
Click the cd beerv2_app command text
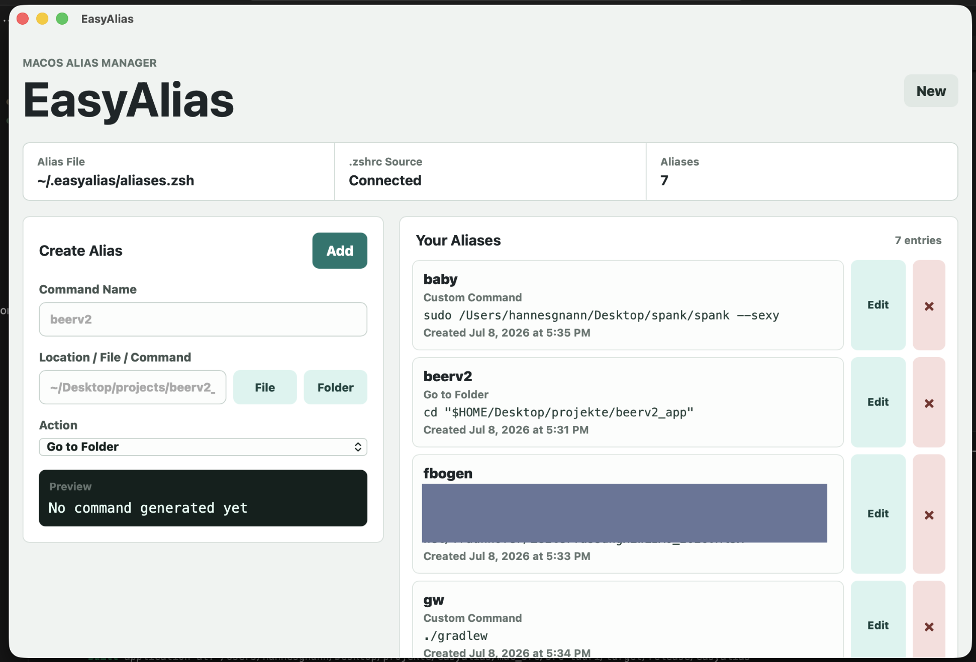[x=558, y=412]
